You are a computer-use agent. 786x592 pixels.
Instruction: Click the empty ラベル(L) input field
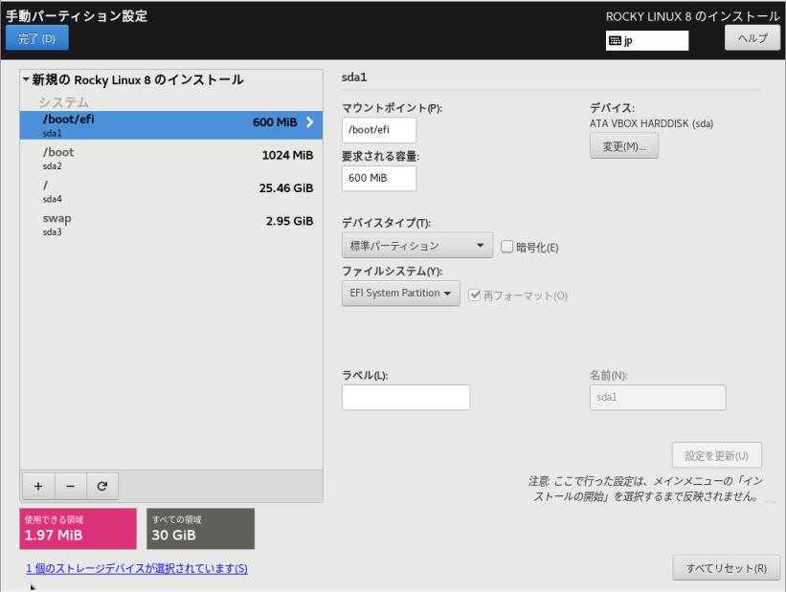(x=406, y=397)
